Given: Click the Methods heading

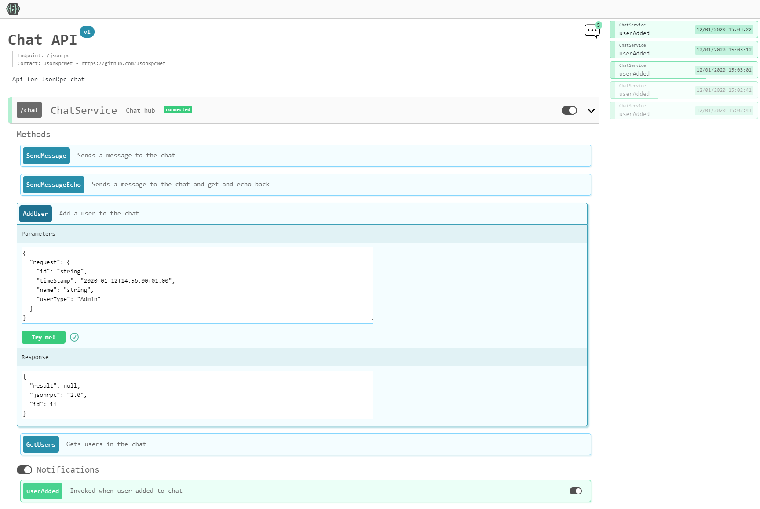Looking at the screenshot, I should (33, 135).
